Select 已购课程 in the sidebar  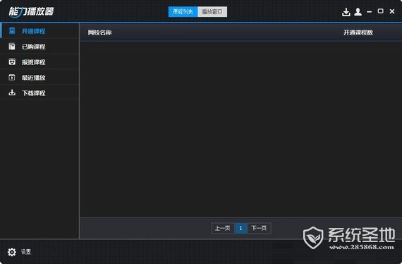[39, 47]
